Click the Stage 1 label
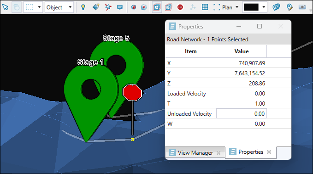The width and height of the screenshot is (313, 174). [x=91, y=62]
